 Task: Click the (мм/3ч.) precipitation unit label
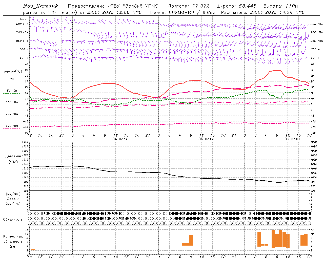pyautogui.click(x=13, y=194)
